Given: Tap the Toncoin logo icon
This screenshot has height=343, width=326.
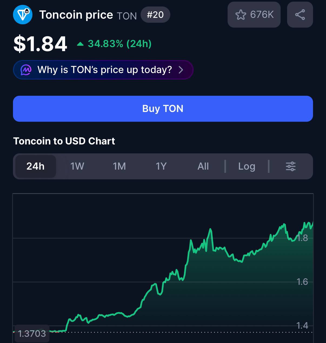Looking at the screenshot, I should click(x=23, y=15).
